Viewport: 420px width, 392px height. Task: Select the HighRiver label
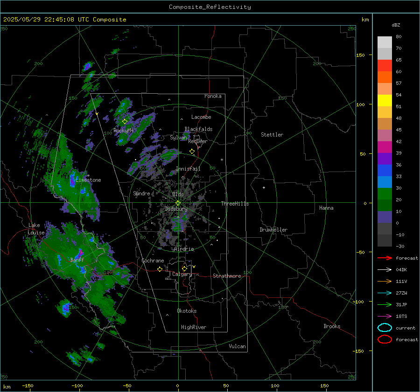click(194, 327)
